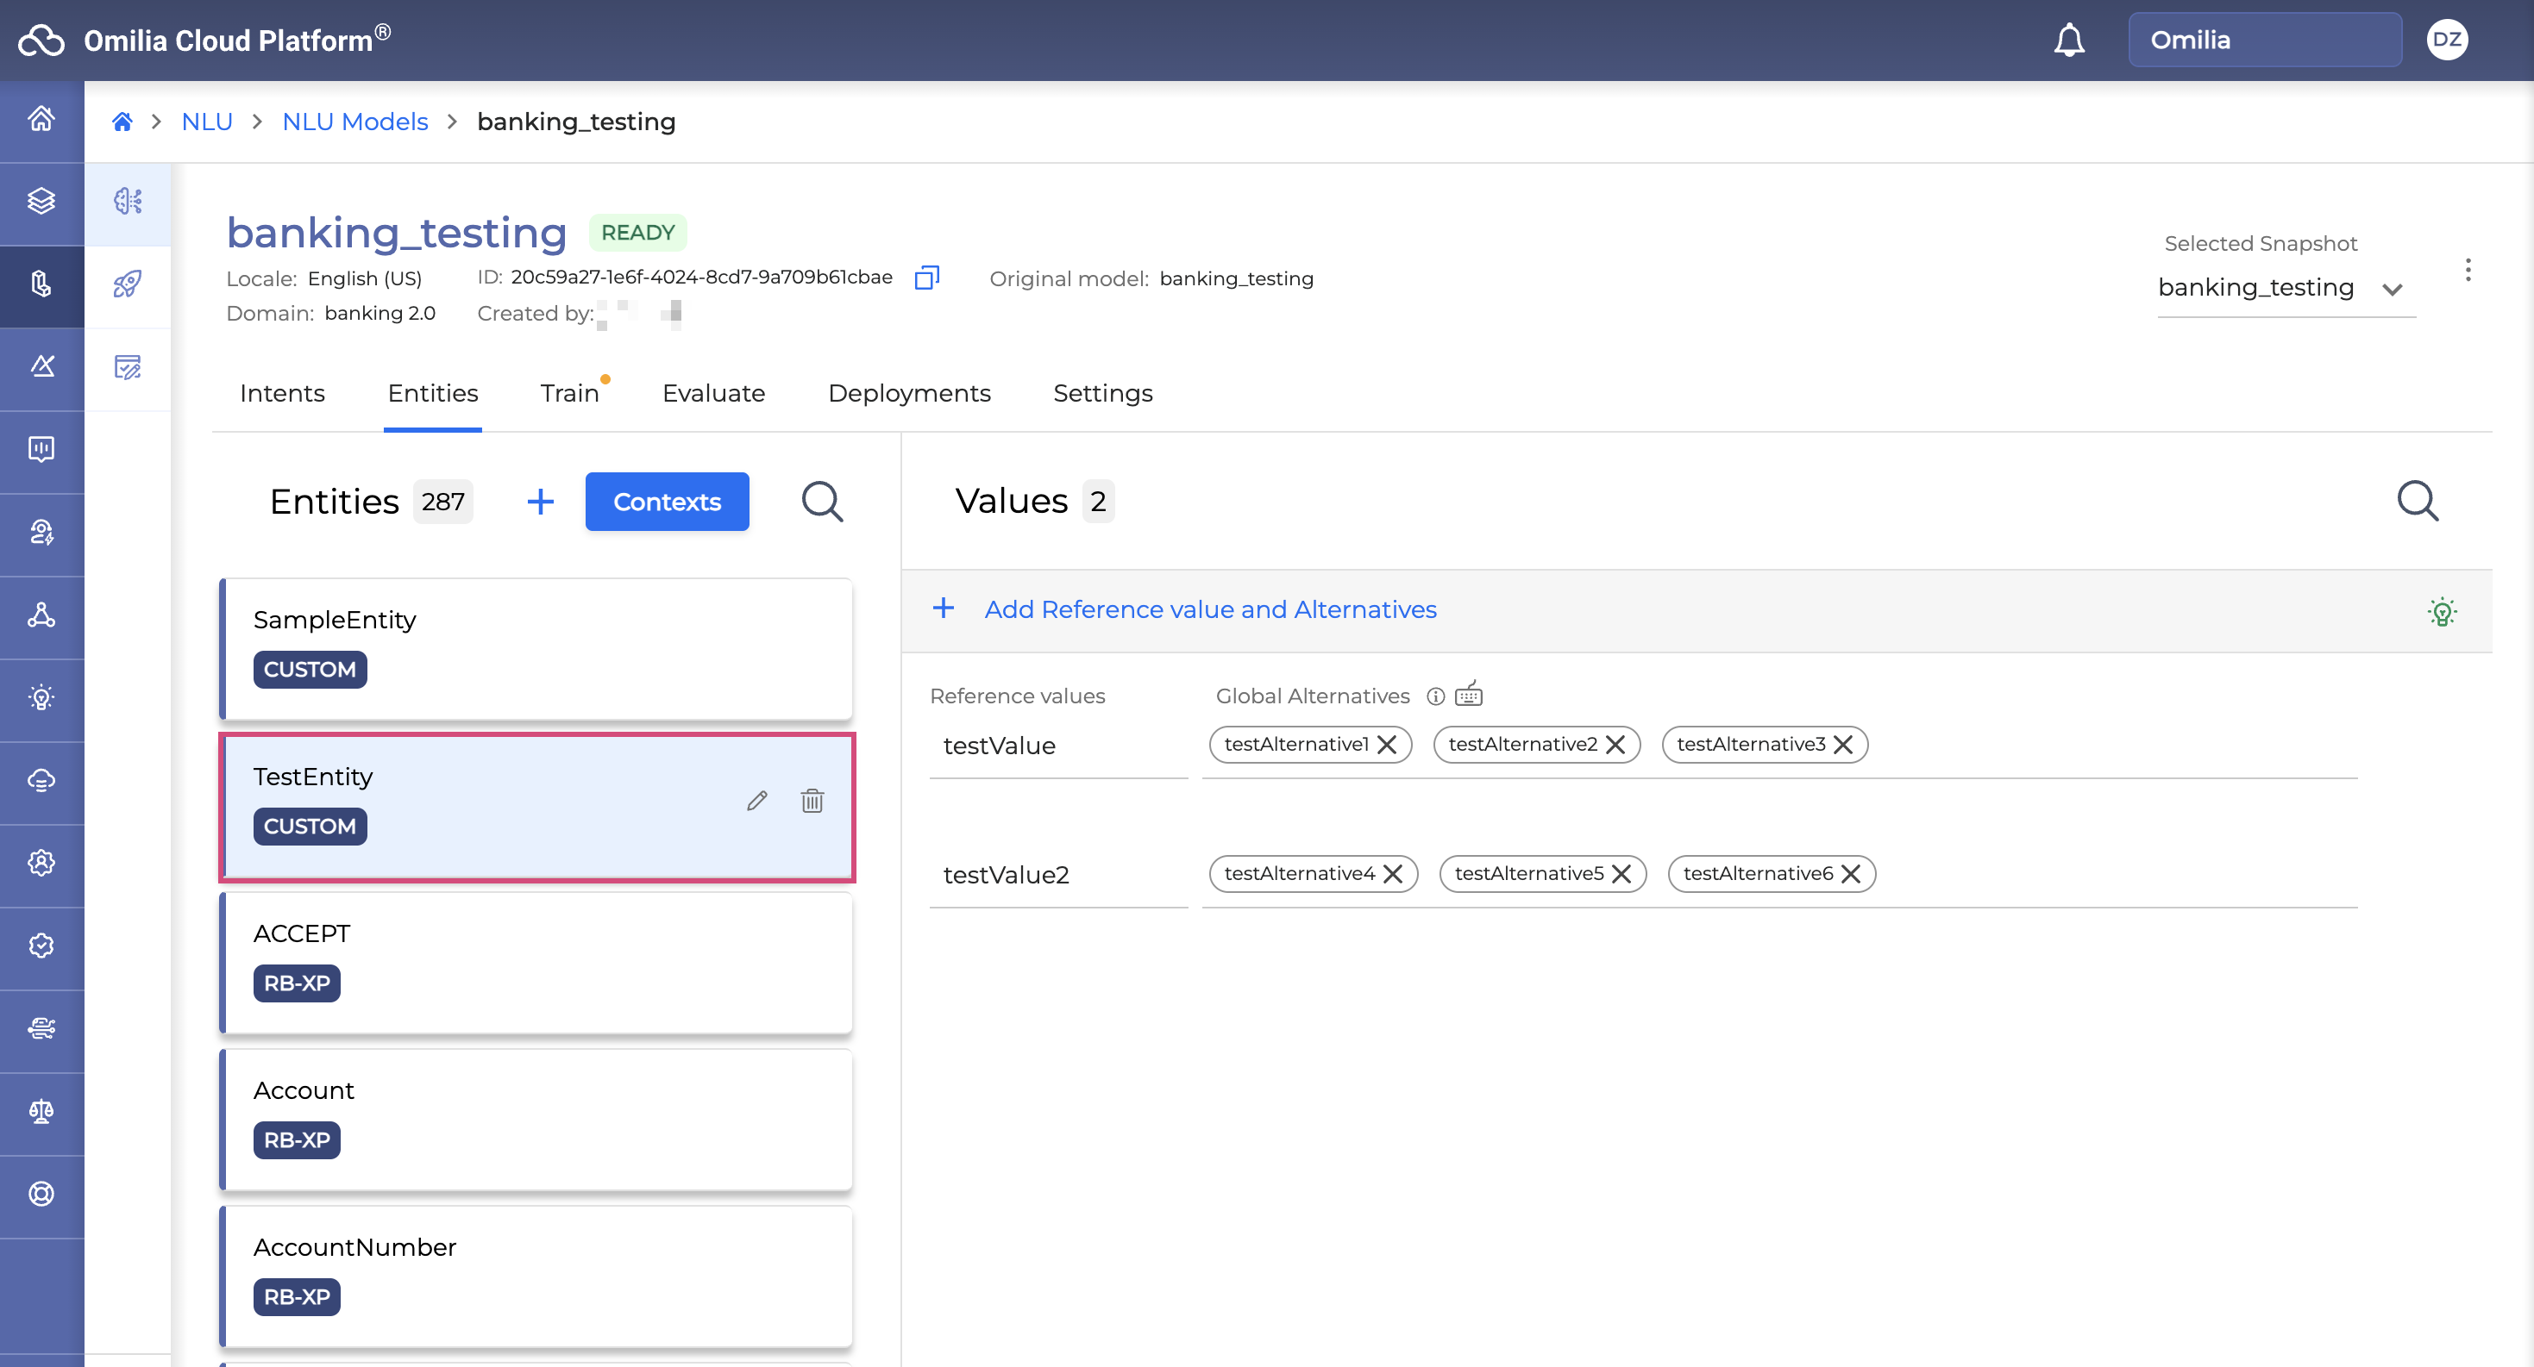Click the Contexts button
The height and width of the screenshot is (1367, 2534).
666,501
